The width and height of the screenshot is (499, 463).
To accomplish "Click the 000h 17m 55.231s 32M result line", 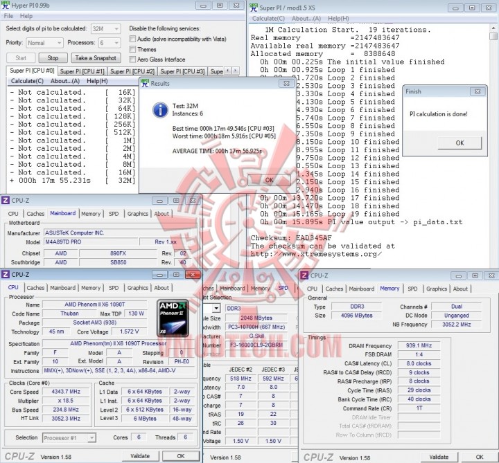I will (73, 181).
